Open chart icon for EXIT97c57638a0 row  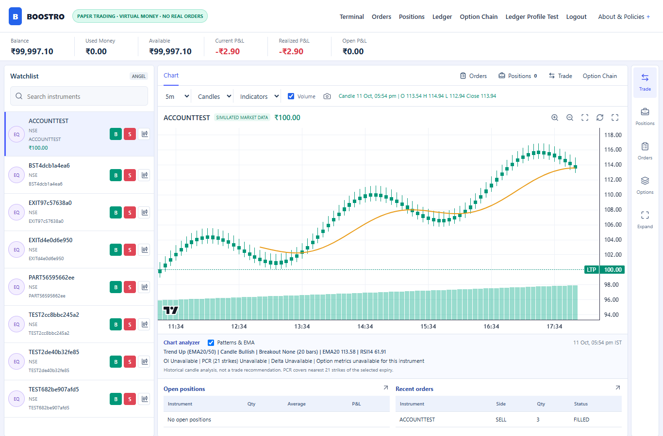[144, 212]
